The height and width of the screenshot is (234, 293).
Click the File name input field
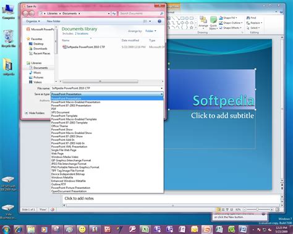click(x=105, y=88)
